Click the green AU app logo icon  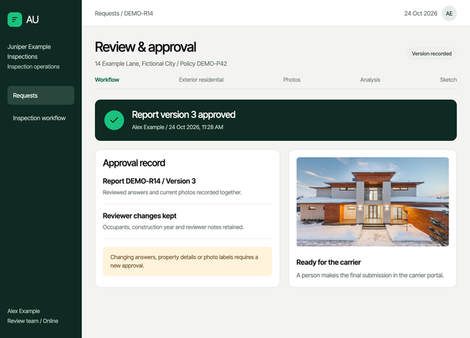point(15,20)
